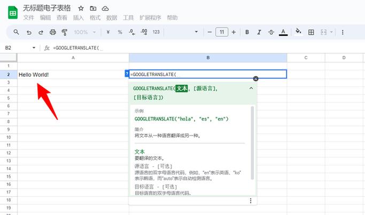Close the formula help popup with the X
Viewport: 365px width, 215px height.
(x=255, y=78)
